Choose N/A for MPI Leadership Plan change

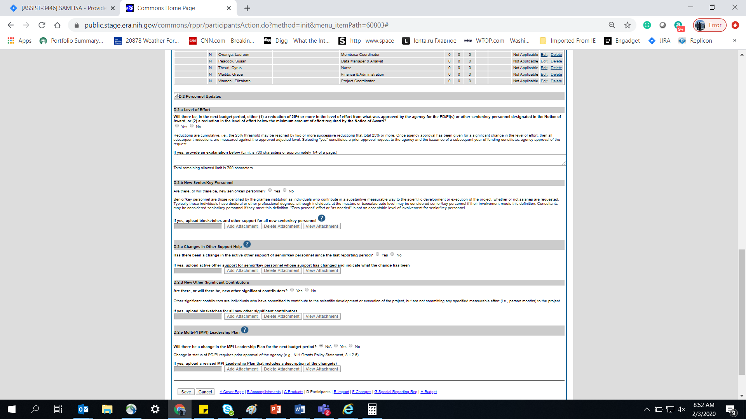coord(321,346)
